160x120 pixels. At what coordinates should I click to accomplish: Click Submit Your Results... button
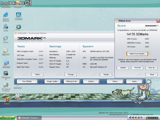137,54
